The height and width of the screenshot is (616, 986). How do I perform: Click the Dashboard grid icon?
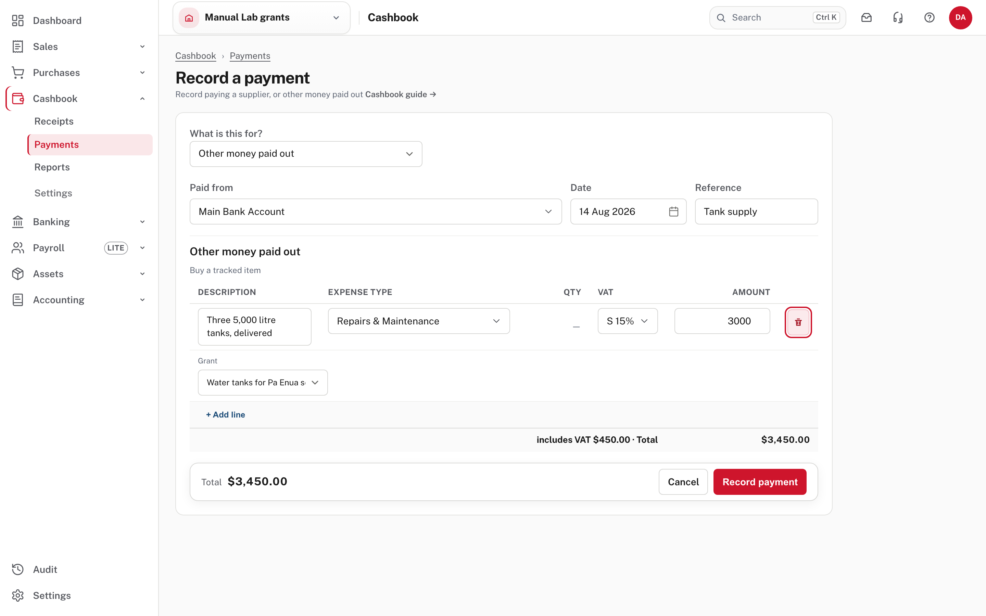17,21
